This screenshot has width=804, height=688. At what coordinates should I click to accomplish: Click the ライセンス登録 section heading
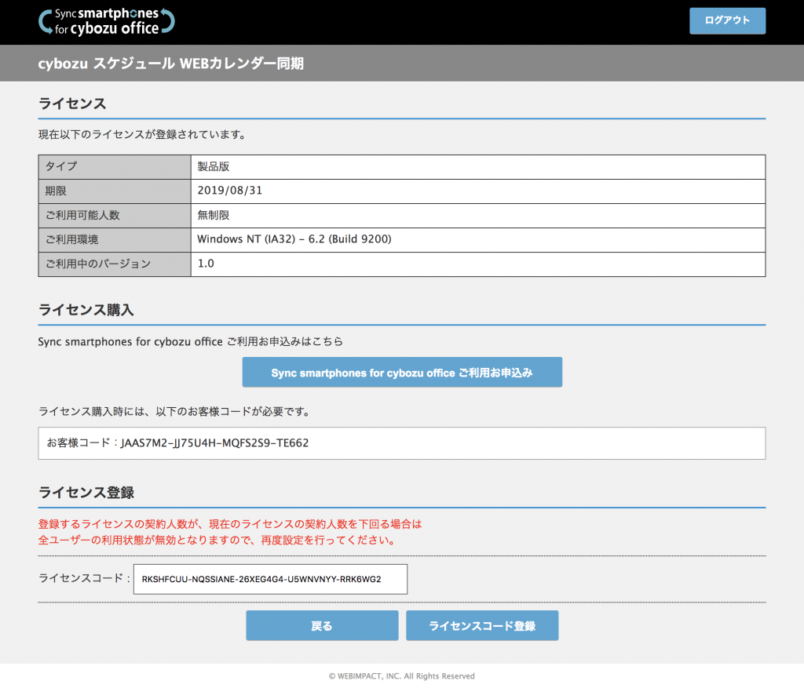(x=86, y=493)
